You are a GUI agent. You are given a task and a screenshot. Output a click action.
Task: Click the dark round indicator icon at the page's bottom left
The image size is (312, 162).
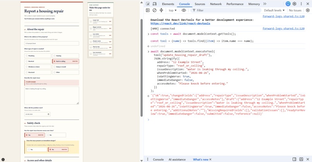[x=3, y=159]
